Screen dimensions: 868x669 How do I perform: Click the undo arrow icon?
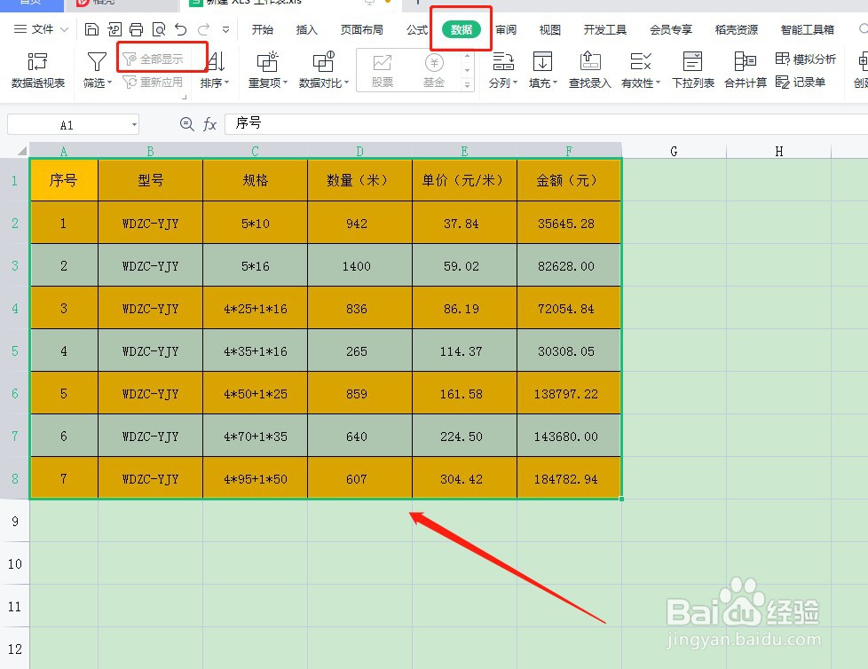181,29
